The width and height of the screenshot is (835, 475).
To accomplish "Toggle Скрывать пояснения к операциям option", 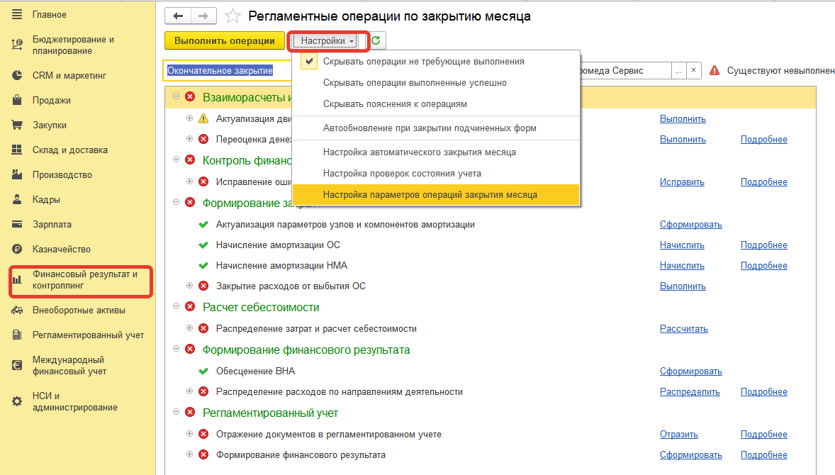I will (395, 104).
